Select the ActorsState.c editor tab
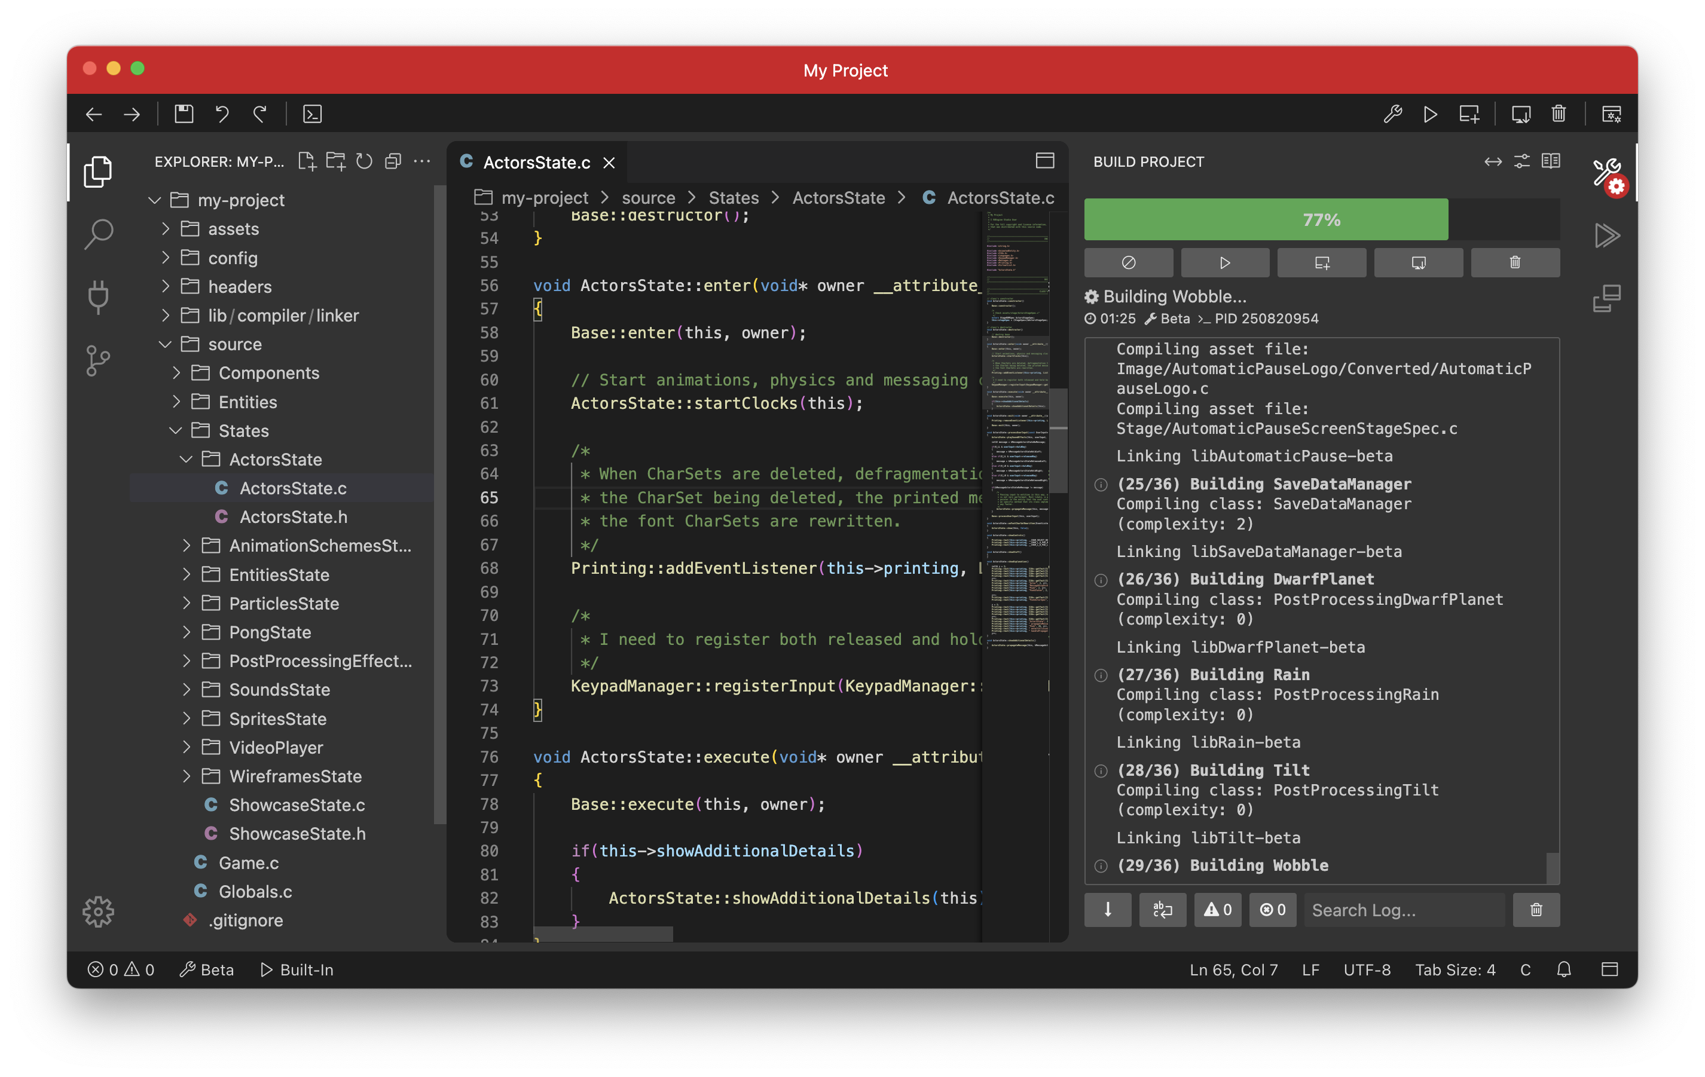 (x=536, y=163)
